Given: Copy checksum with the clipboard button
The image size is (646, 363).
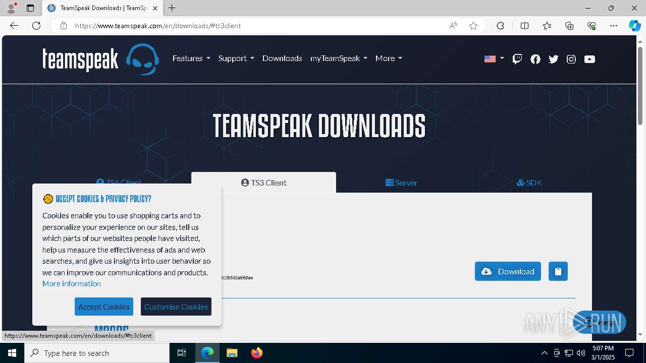Looking at the screenshot, I should [558, 271].
